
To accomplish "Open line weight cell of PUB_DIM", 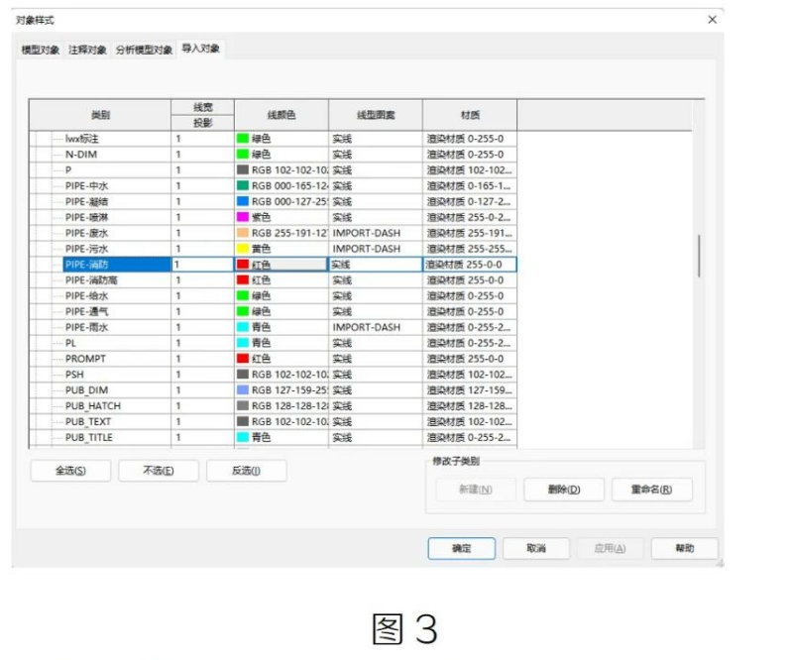I will (203, 389).
